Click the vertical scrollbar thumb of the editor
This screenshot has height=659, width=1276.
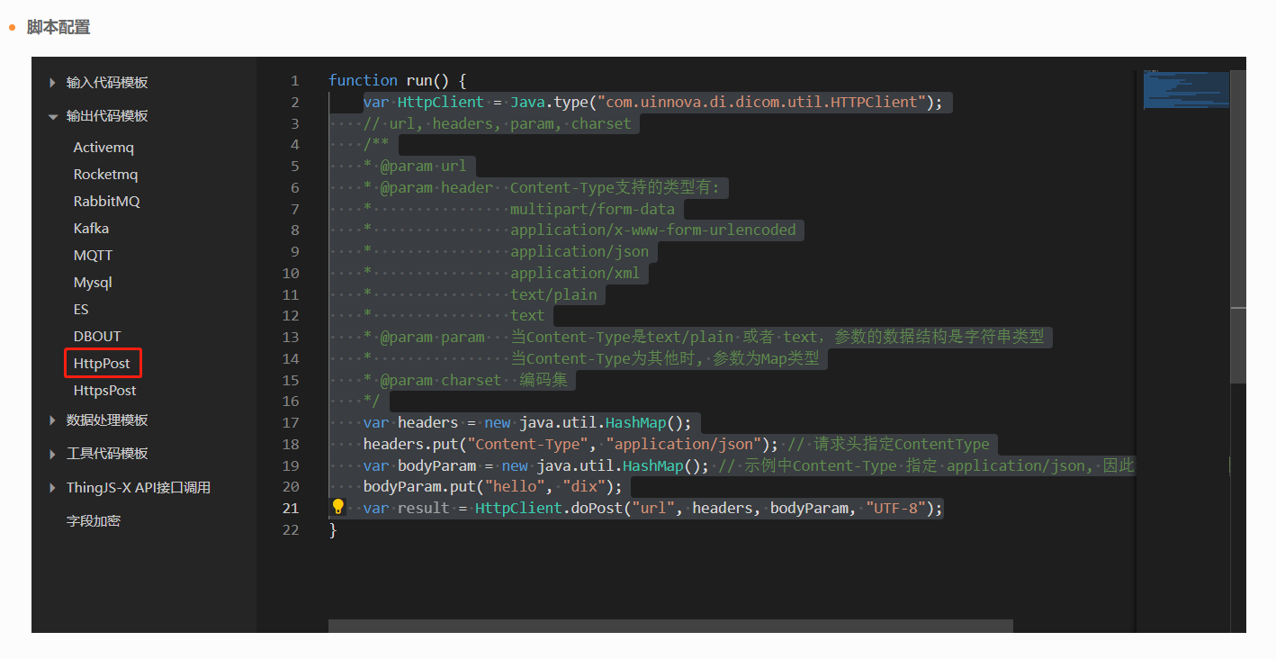click(1238, 227)
